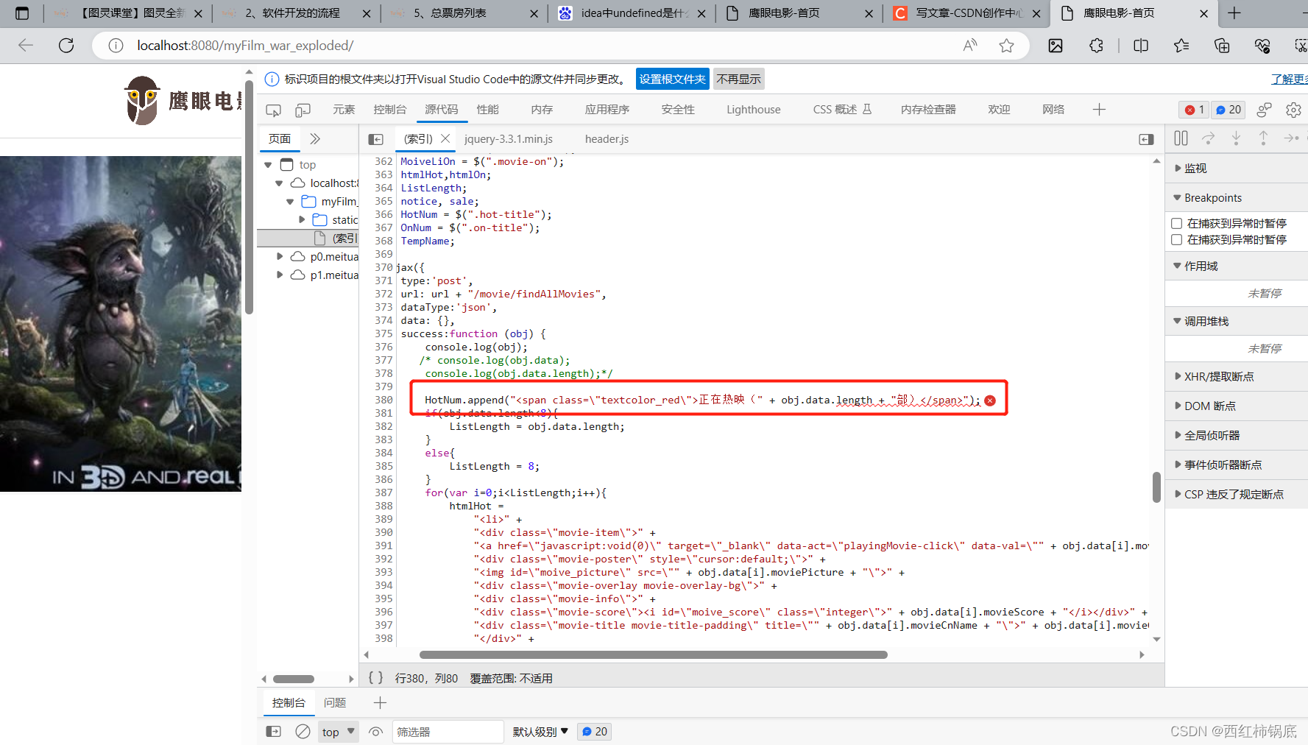
Task: Switch to the 元素 tab
Action: pos(344,110)
